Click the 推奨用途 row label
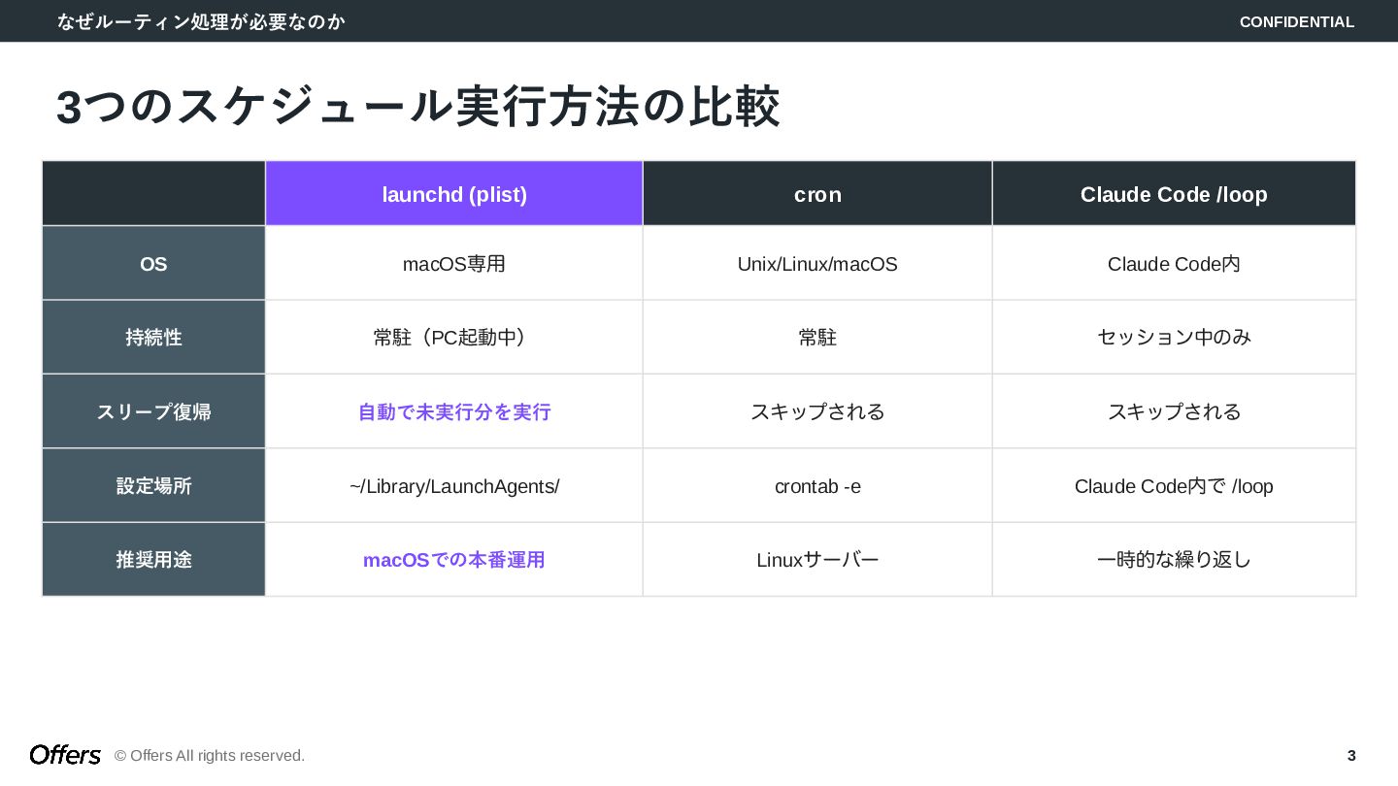 pyautogui.click(x=153, y=560)
